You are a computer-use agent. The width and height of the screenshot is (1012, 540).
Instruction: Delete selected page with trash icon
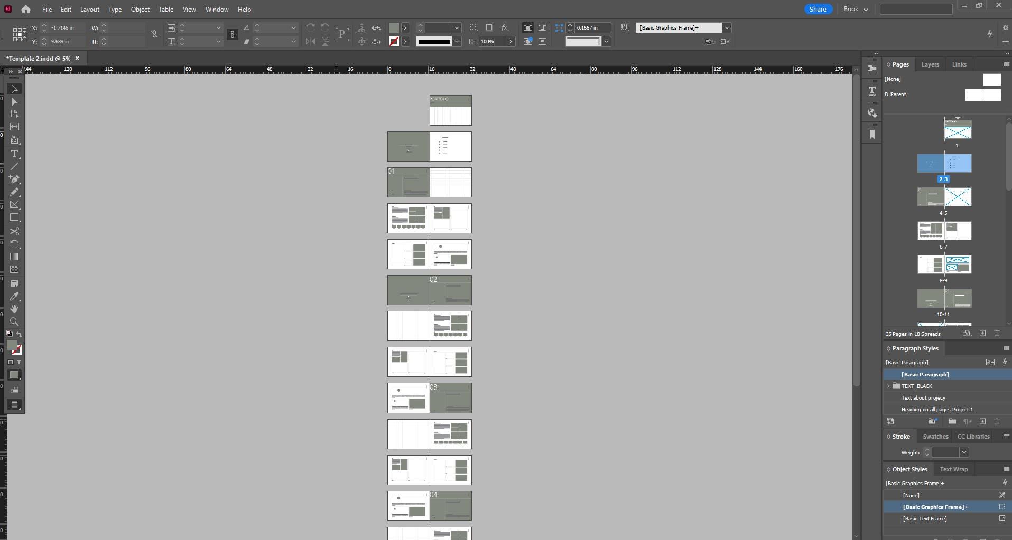tap(997, 334)
